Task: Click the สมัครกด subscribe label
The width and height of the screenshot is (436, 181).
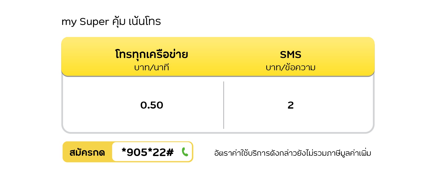Action: (x=87, y=153)
